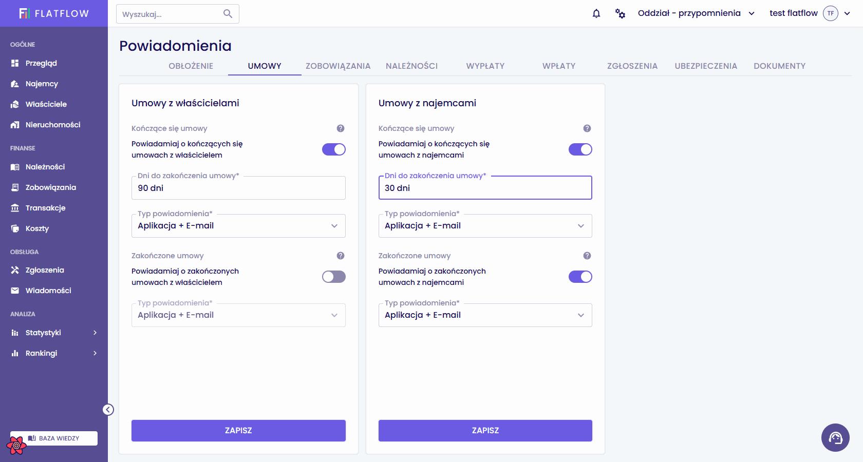Switch to the UBEZPIECZENIA tab

(x=706, y=66)
